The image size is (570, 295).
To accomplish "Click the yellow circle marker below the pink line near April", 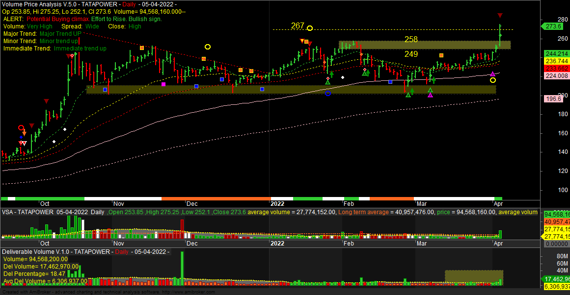I will pyautogui.click(x=493, y=80).
